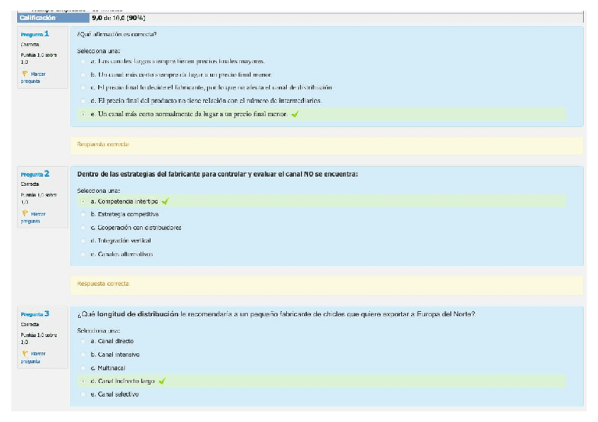Select radio 'Multinacal'

click(x=83, y=368)
